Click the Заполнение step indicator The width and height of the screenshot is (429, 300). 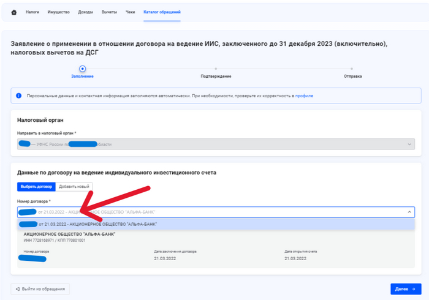[x=82, y=69]
